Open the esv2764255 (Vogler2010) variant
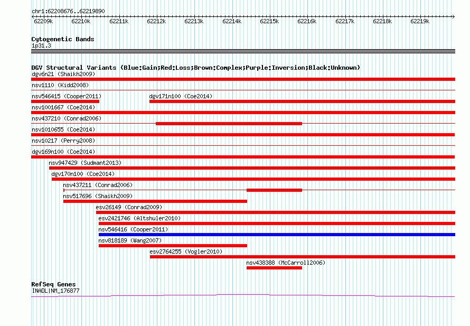Screen dimensions: 470x326 point(186,252)
